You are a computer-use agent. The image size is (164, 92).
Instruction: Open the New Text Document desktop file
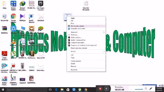(x=86, y=6)
